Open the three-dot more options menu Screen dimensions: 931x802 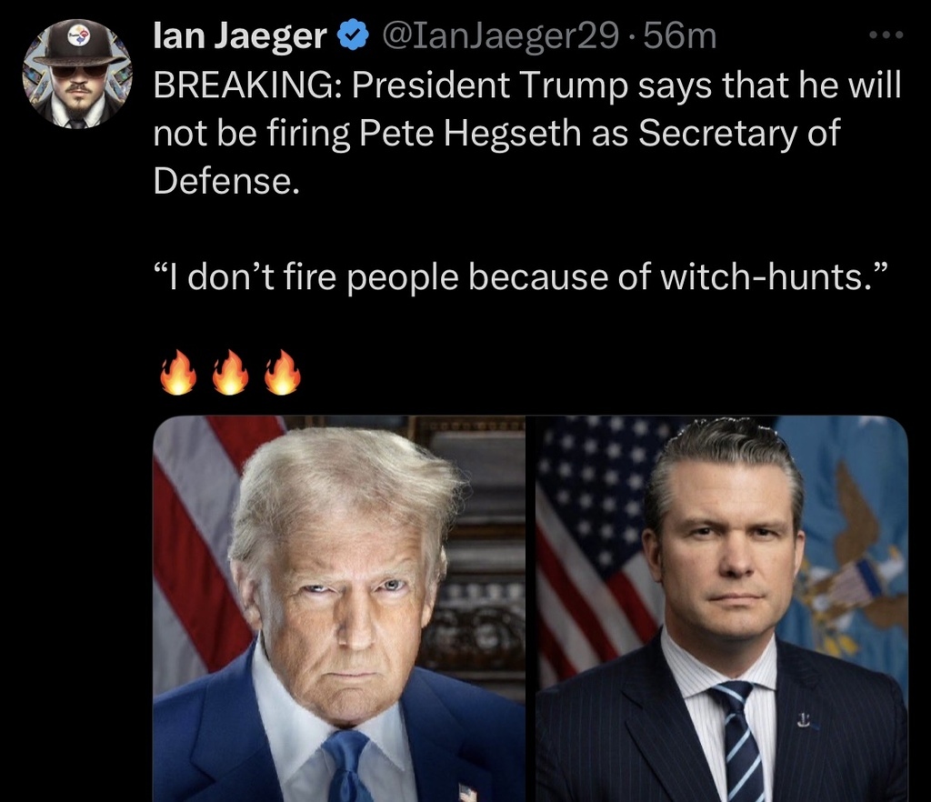(x=886, y=35)
